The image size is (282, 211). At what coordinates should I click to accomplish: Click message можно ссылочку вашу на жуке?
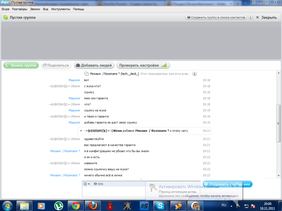point(106,169)
